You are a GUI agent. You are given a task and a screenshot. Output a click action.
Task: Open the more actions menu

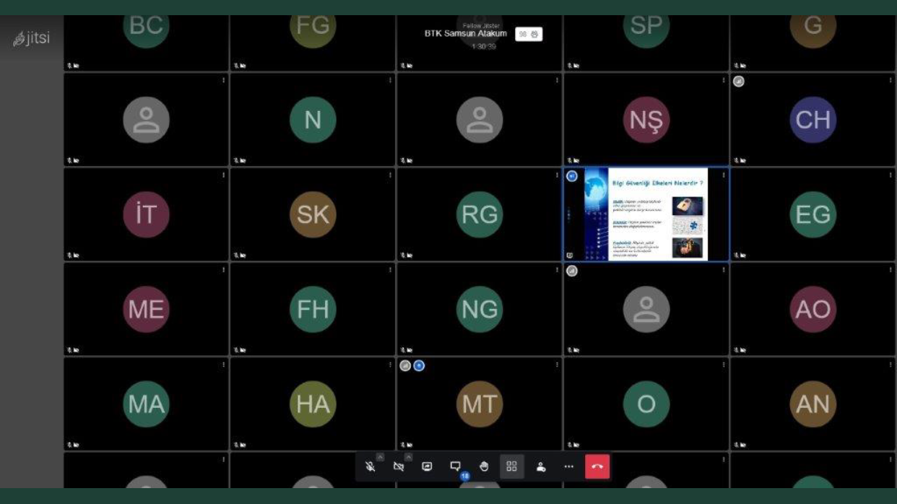569,466
